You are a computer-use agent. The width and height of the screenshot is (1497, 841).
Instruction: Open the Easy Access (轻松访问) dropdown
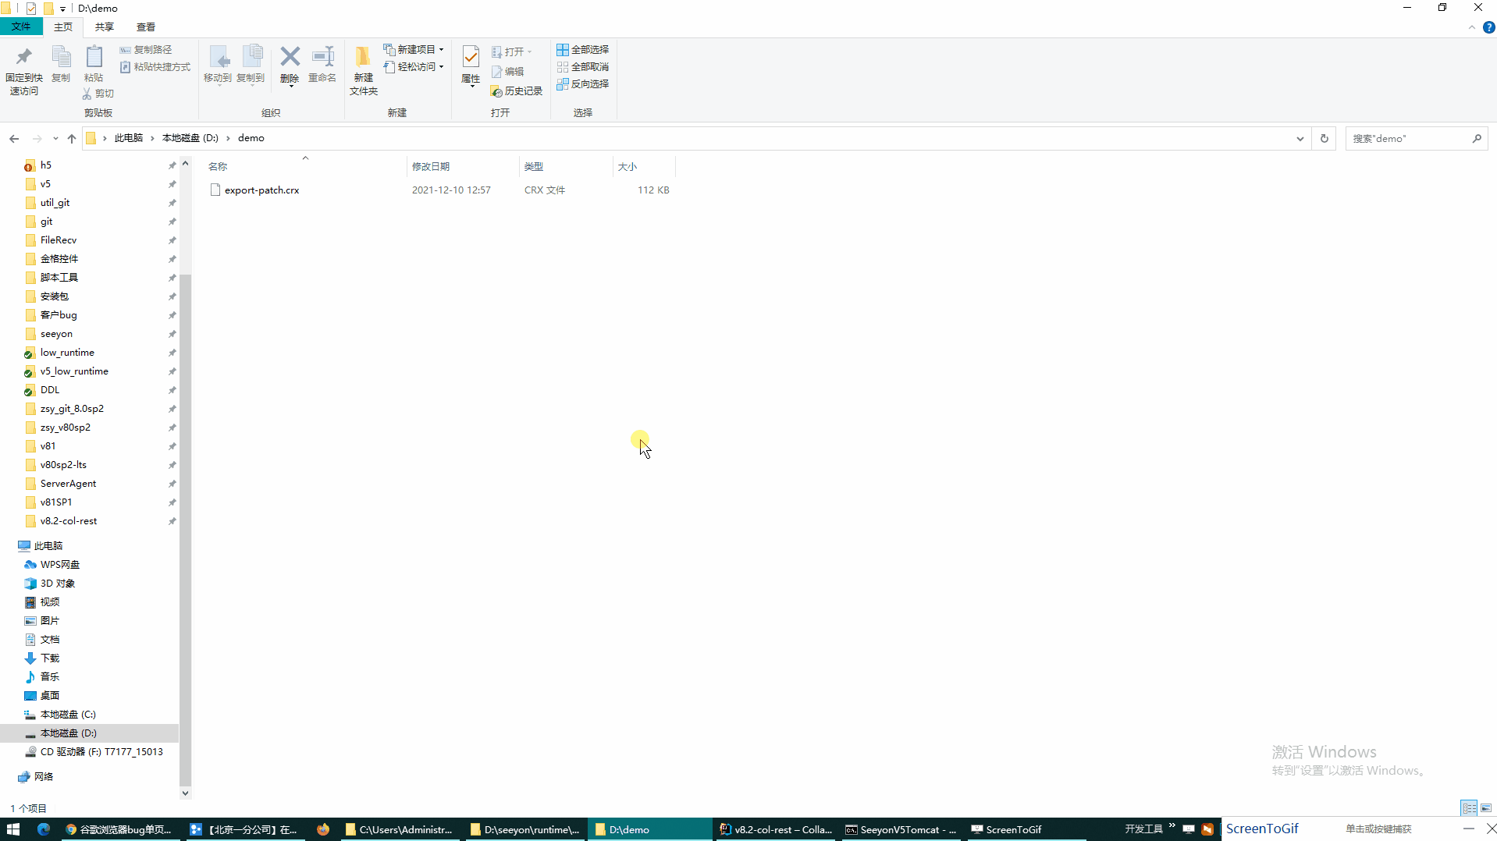[x=414, y=66]
